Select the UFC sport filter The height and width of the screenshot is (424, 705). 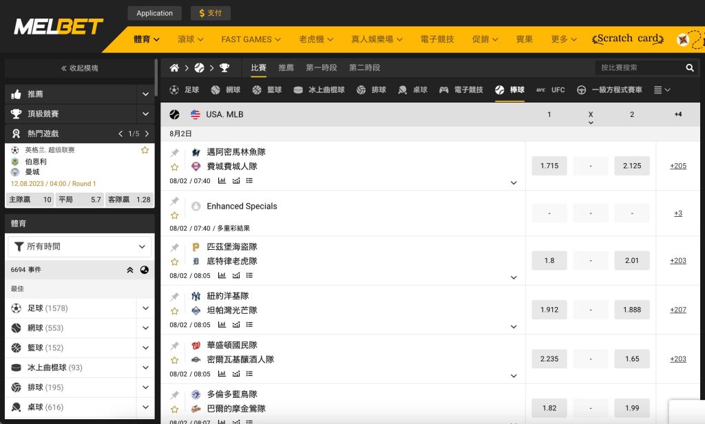pyautogui.click(x=551, y=90)
